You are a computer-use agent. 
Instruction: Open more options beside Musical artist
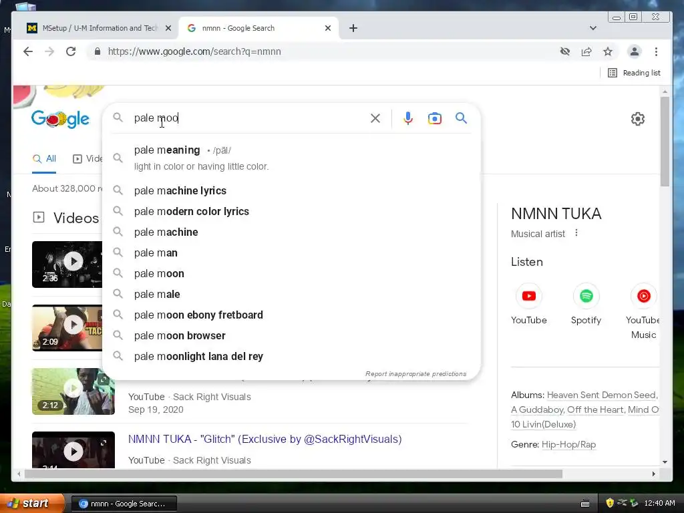pyautogui.click(x=576, y=233)
